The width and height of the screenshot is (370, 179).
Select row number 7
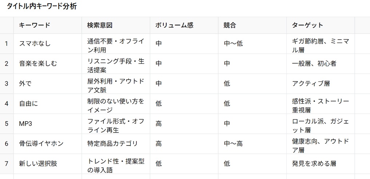[x=7, y=164]
